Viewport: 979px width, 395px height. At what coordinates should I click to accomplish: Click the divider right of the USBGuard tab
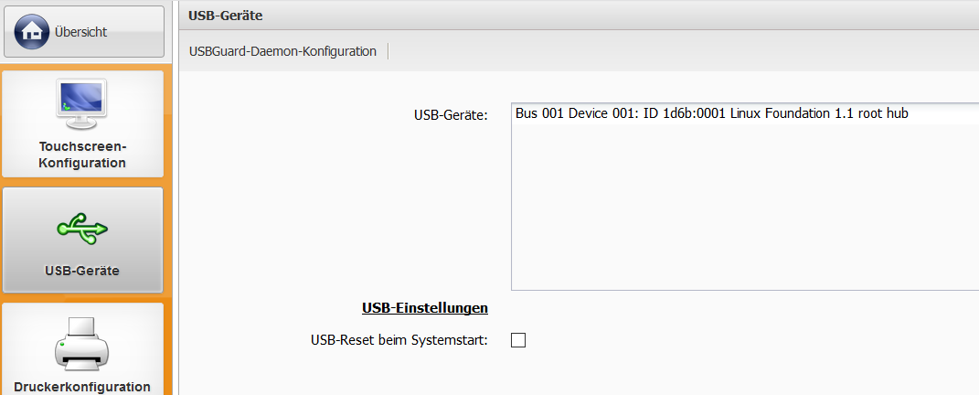tap(388, 51)
